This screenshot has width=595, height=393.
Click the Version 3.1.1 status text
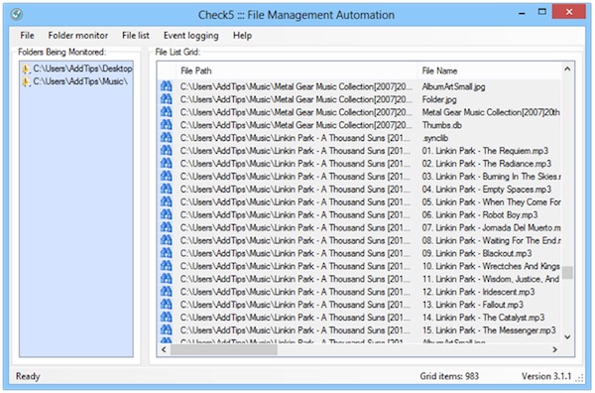pos(546,376)
